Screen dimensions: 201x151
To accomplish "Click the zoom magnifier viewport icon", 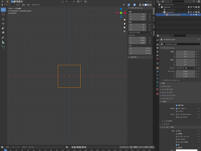I will [125, 20].
